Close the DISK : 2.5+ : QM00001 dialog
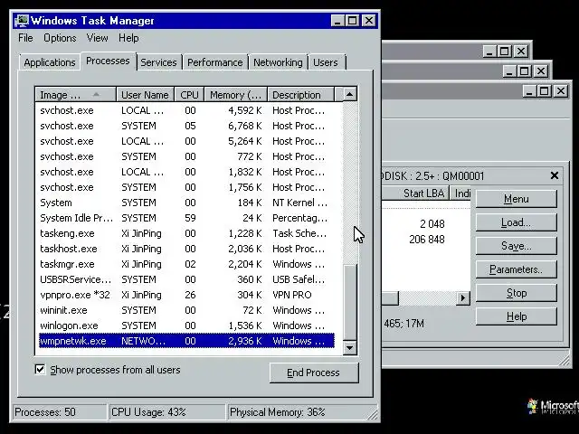Viewport: 579px width, 434px height. pyautogui.click(x=555, y=175)
